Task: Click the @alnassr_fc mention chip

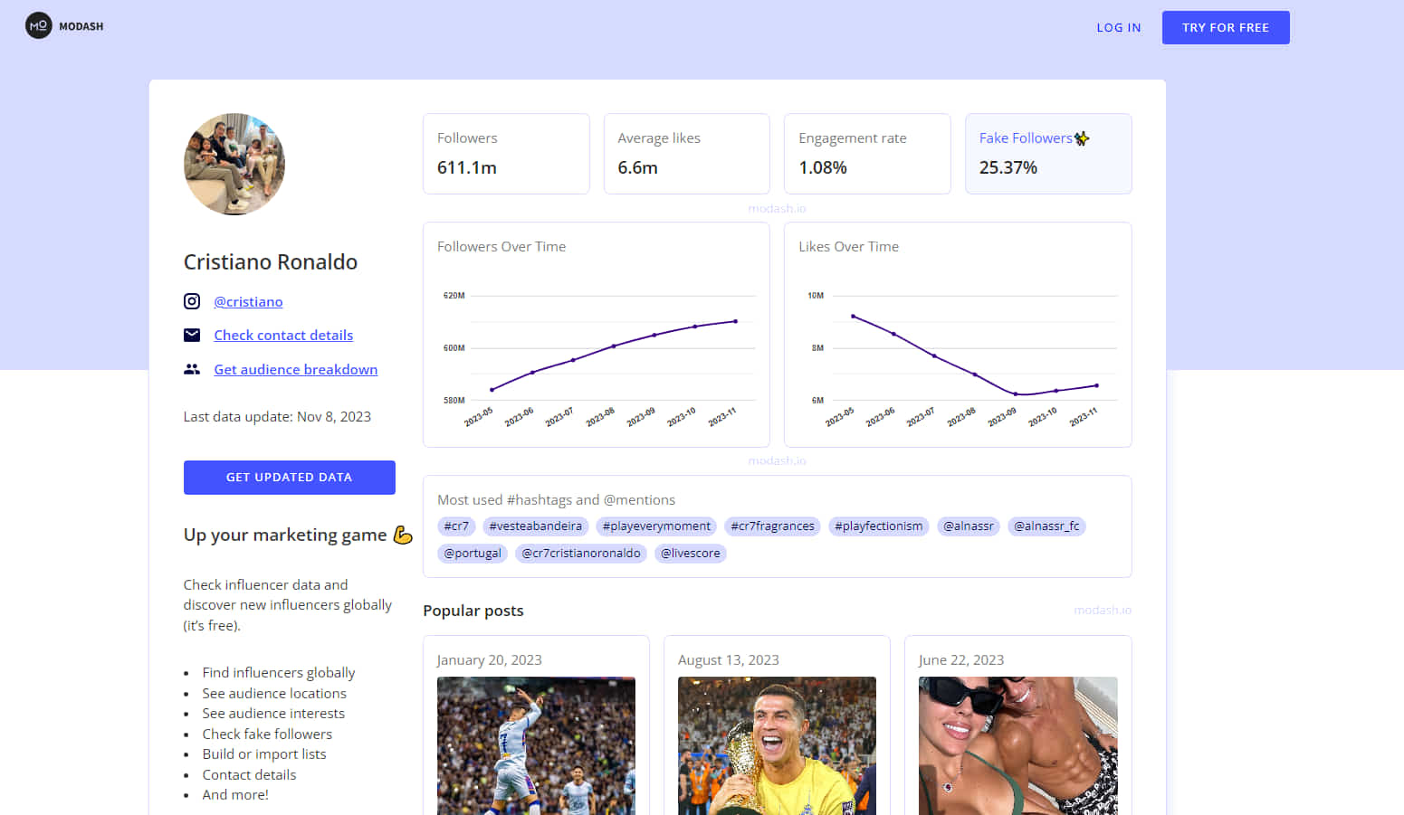Action: click(1046, 526)
